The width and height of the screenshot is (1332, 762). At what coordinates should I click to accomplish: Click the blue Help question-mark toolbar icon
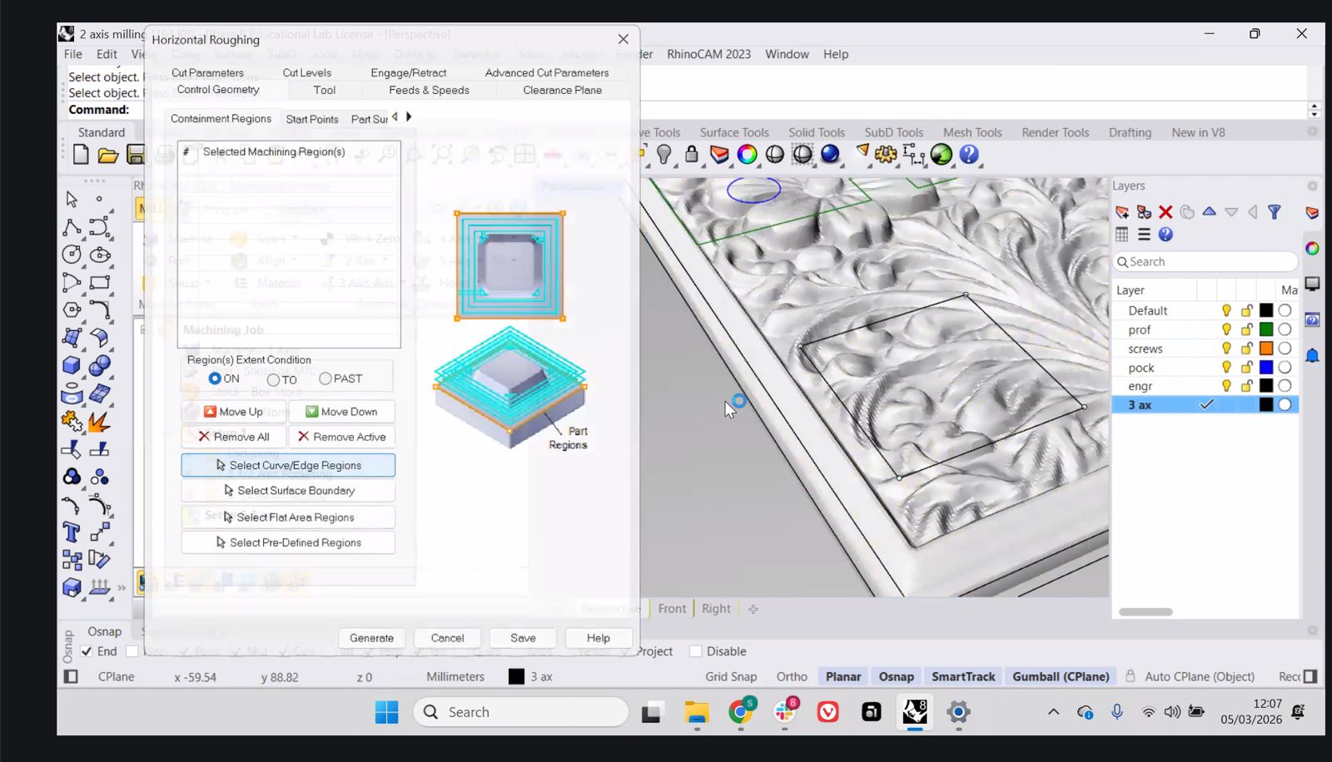tap(969, 155)
